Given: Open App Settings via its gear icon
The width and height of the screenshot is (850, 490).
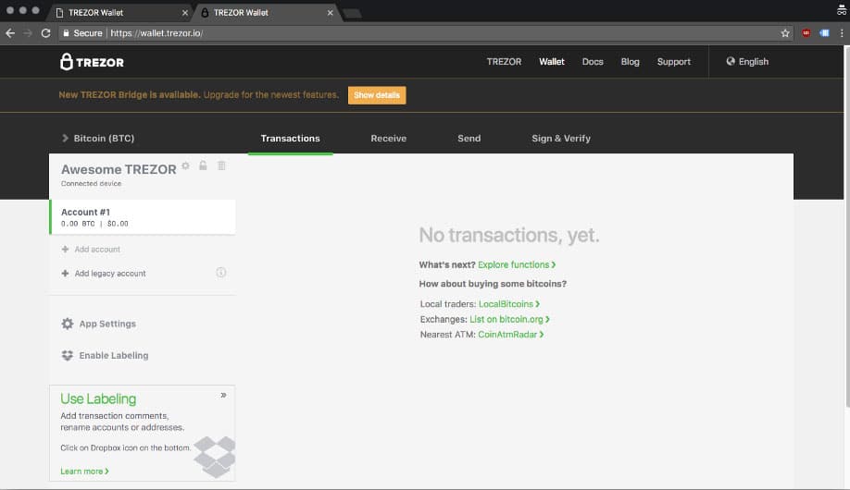Looking at the screenshot, I should [67, 324].
